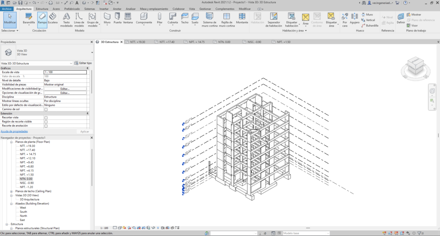This screenshot has height=236, width=440.
Task: Click the Editar tipo button
Action: click(83, 63)
